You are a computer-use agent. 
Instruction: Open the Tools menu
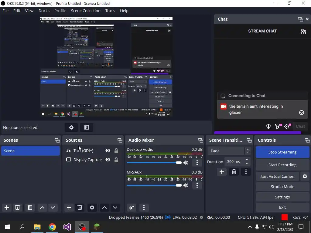pyautogui.click(x=110, y=11)
